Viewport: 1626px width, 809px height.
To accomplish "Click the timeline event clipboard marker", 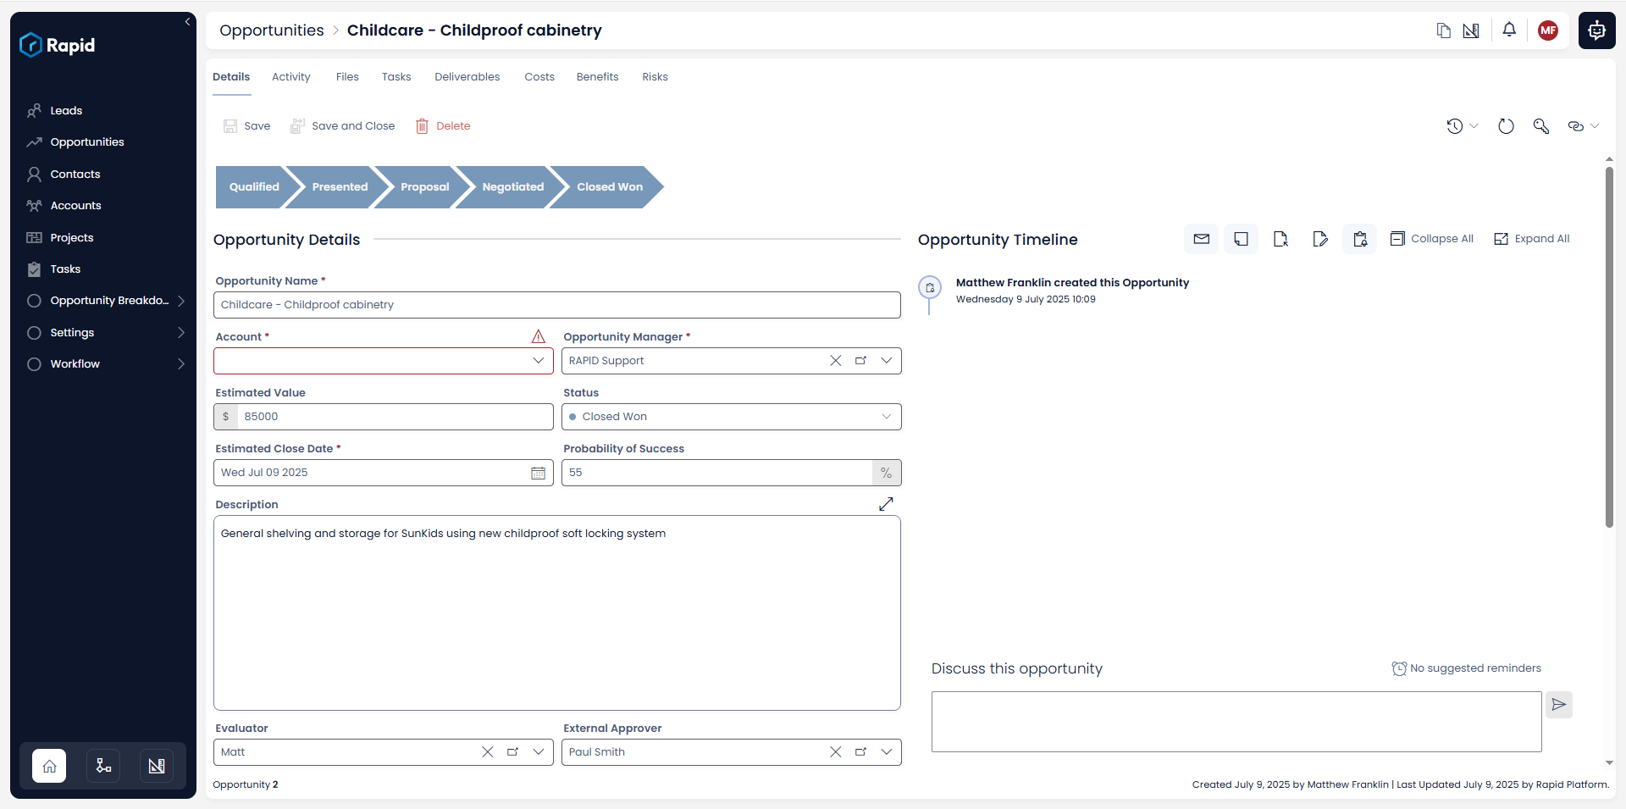I will (x=930, y=288).
